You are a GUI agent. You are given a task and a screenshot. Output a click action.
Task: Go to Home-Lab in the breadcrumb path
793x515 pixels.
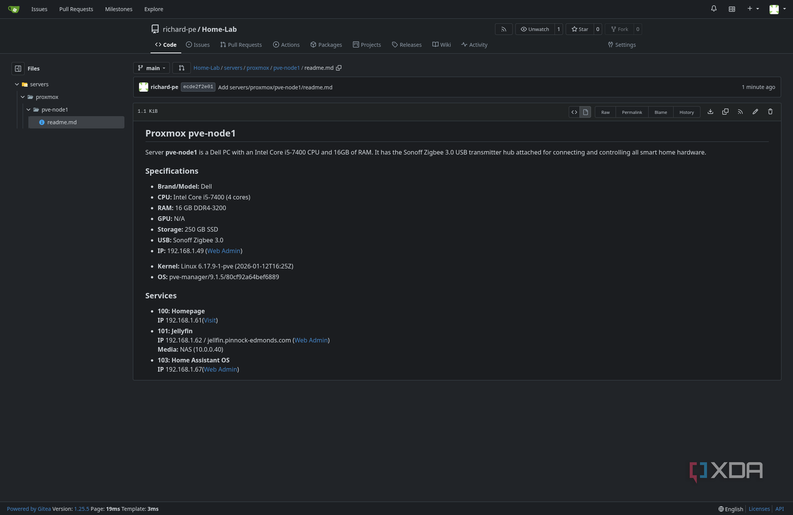pos(206,68)
